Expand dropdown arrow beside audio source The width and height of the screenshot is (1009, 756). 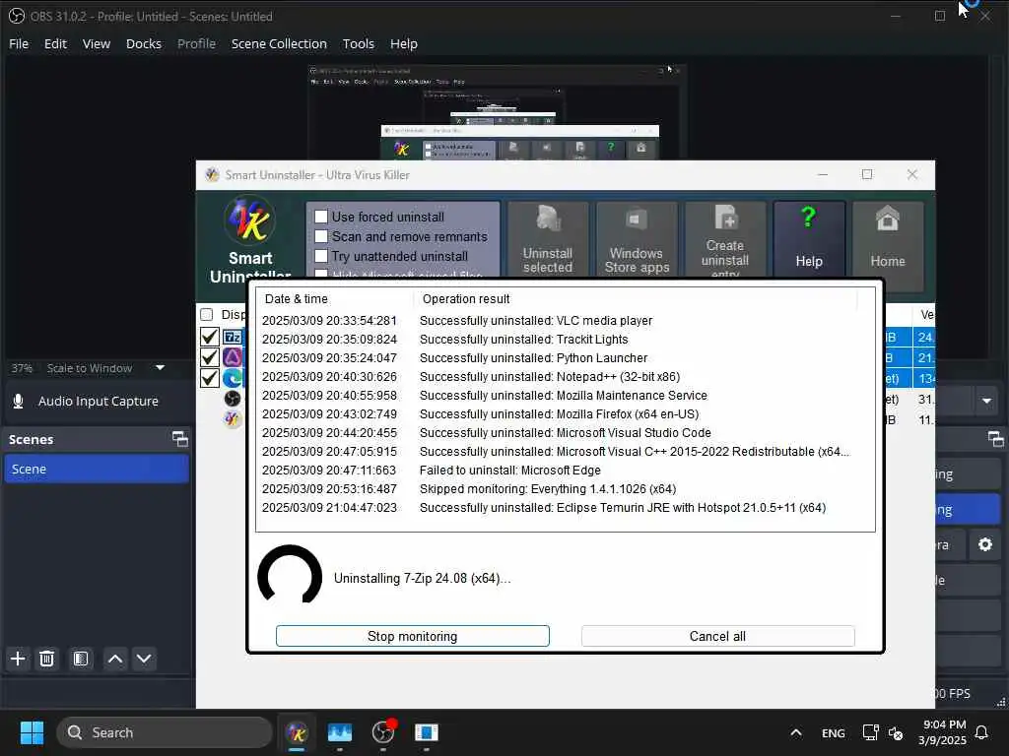985,402
